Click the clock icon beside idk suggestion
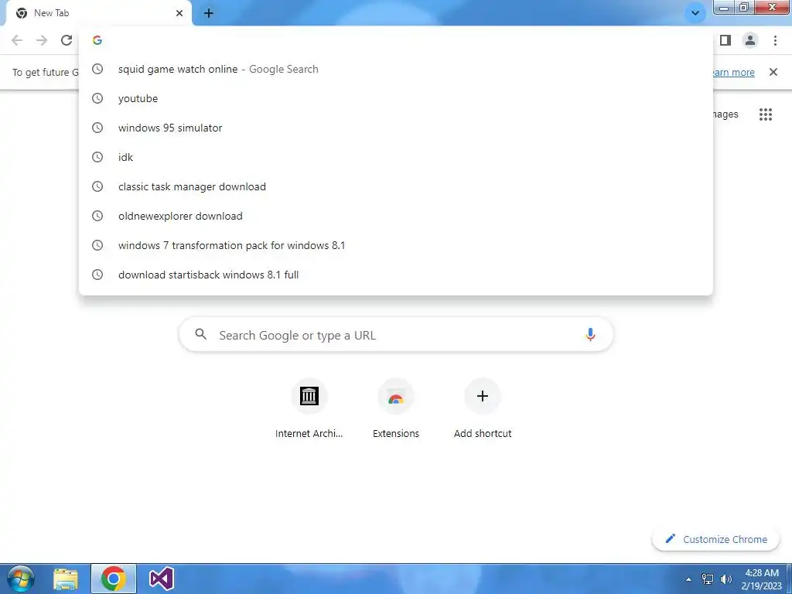The image size is (792, 594). pos(97,157)
